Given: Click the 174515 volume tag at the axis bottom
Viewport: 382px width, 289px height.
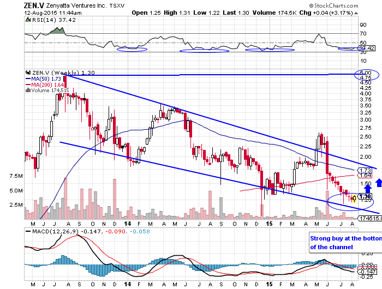Looking at the screenshot, I should point(370,219).
